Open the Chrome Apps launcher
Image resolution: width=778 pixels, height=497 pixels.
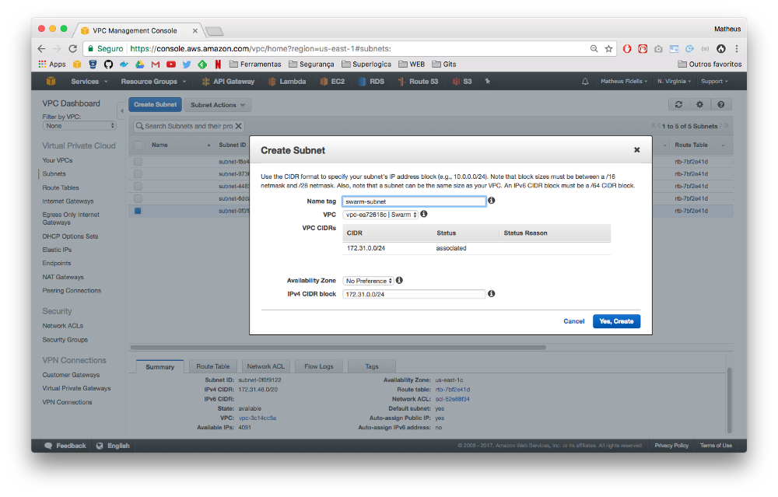52,64
